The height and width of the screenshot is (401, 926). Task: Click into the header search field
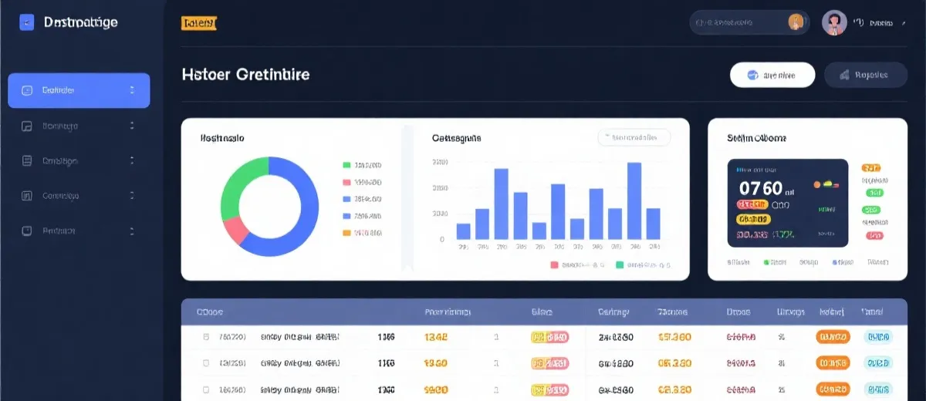(x=737, y=23)
